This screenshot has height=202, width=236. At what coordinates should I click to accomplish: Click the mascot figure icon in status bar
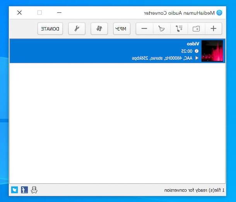click(34, 190)
